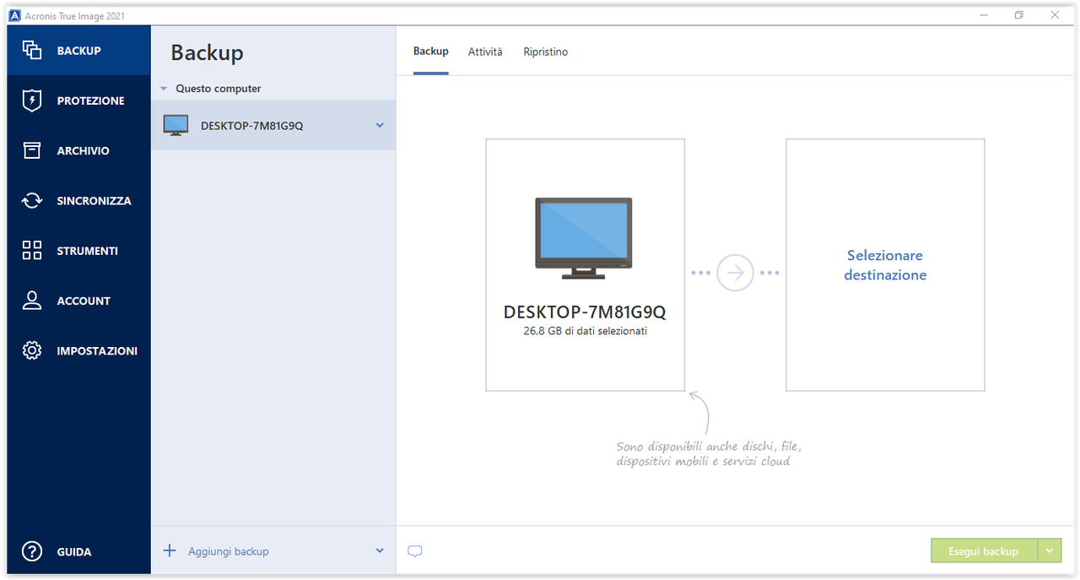Click Esegui backup button
This screenshot has width=1080, height=580.
984,550
